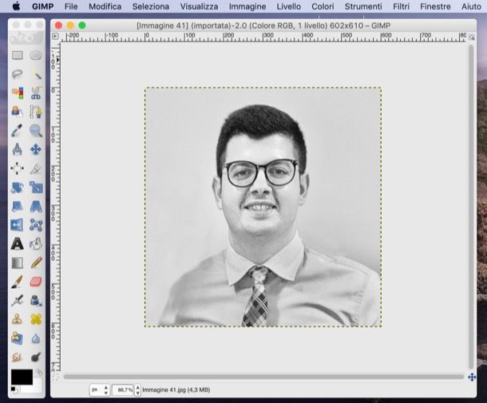Activate the Crop tool
The width and height of the screenshot is (487, 403).
tap(36, 168)
